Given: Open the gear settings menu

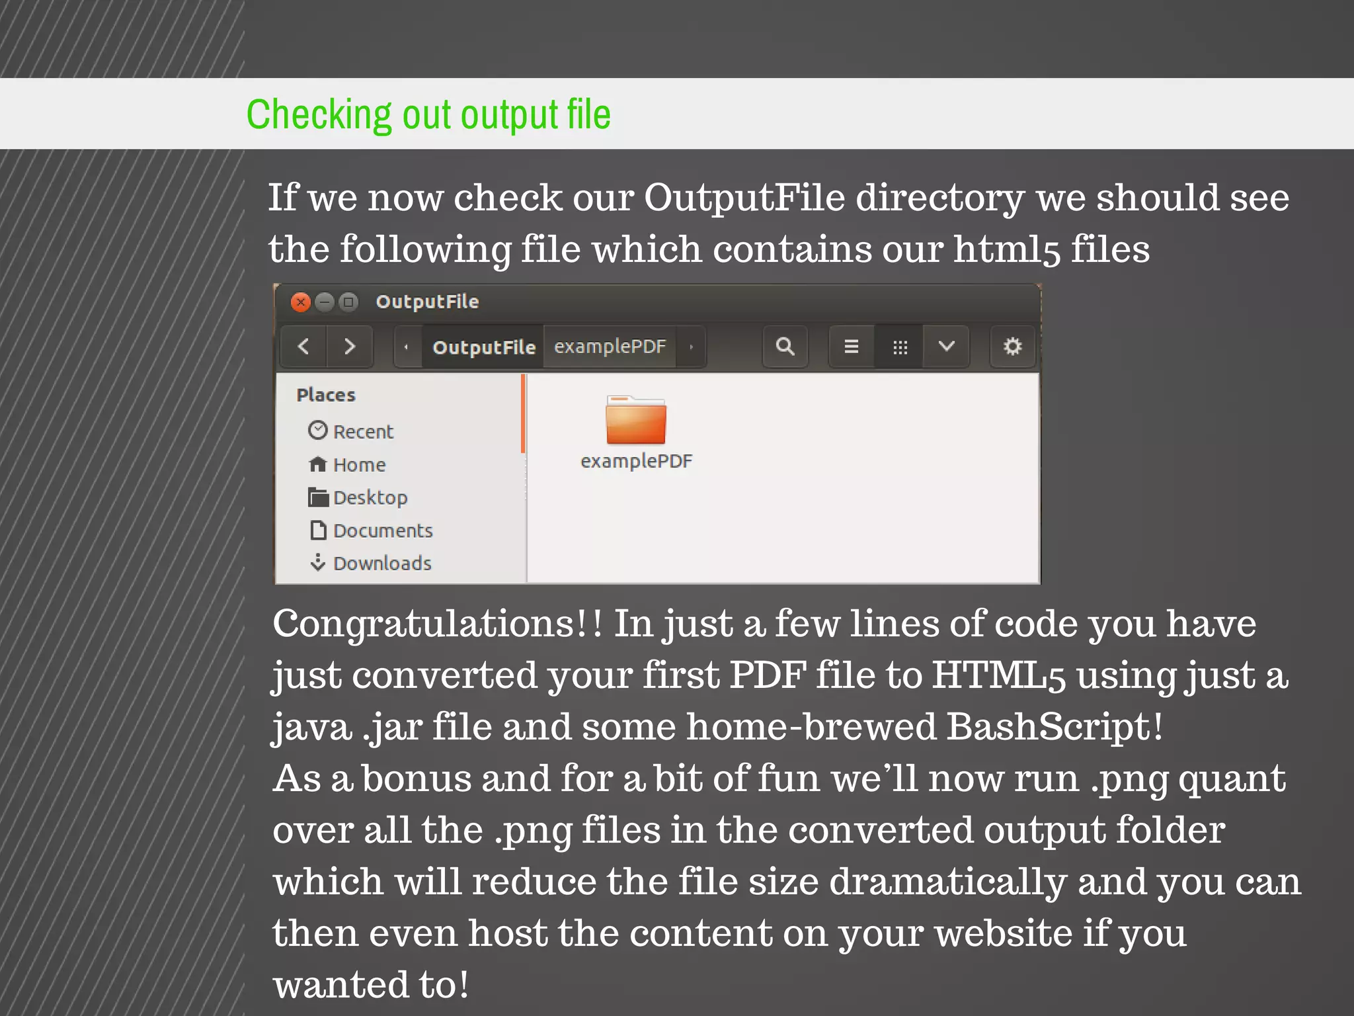Looking at the screenshot, I should pos(1012,346).
